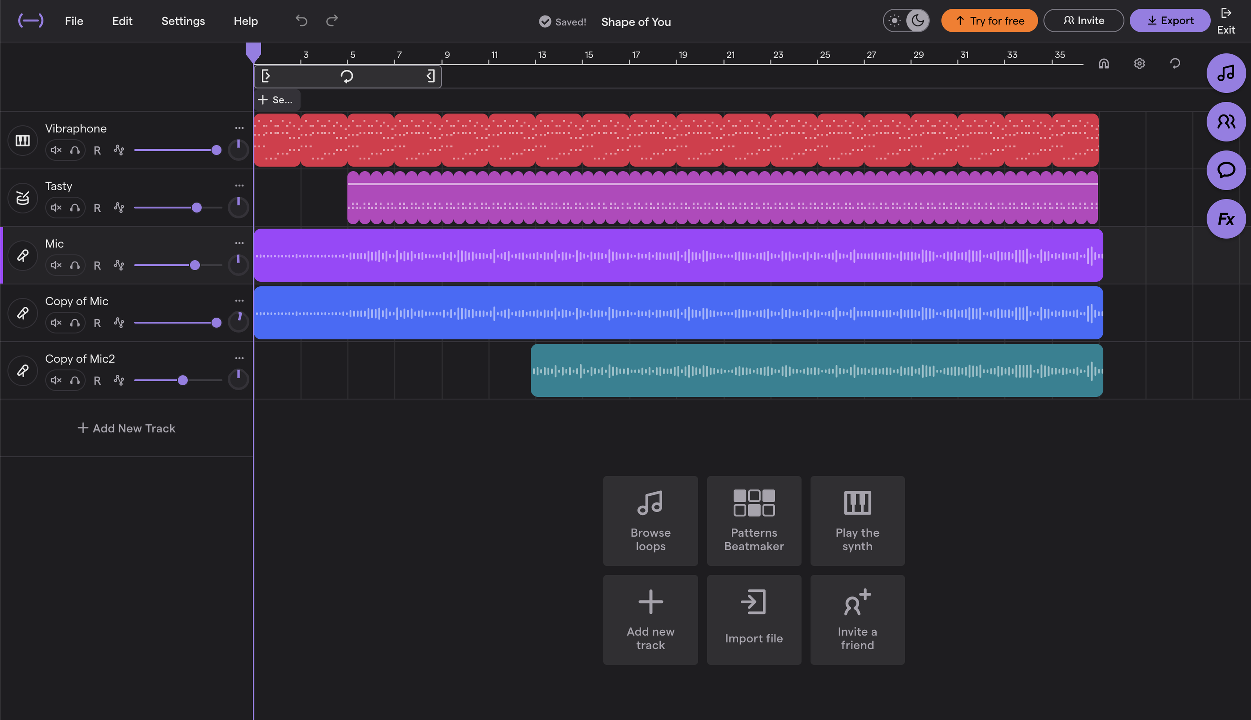Click the Tasty track volume slider
This screenshot has height=720, width=1251.
click(x=197, y=208)
